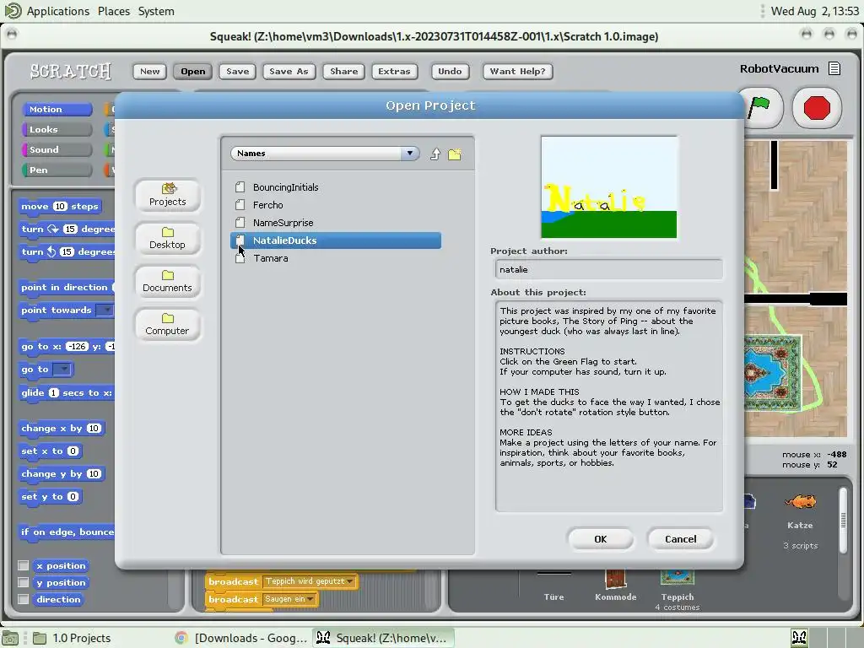Create new folder icon in dialog

[455, 154]
